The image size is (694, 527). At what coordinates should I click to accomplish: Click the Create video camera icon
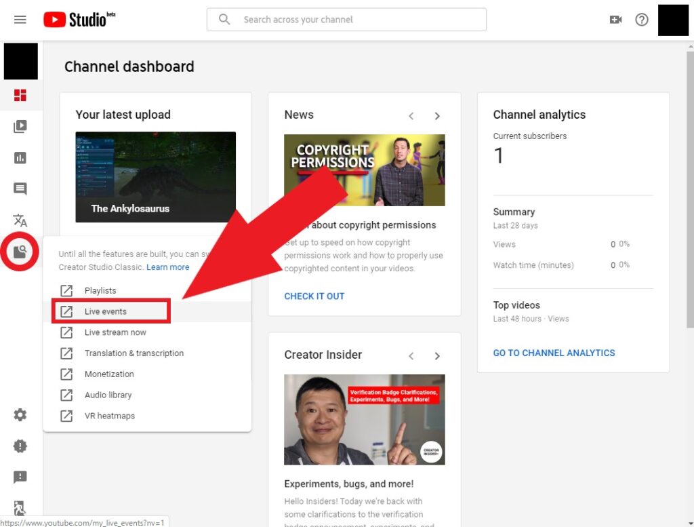tap(615, 20)
